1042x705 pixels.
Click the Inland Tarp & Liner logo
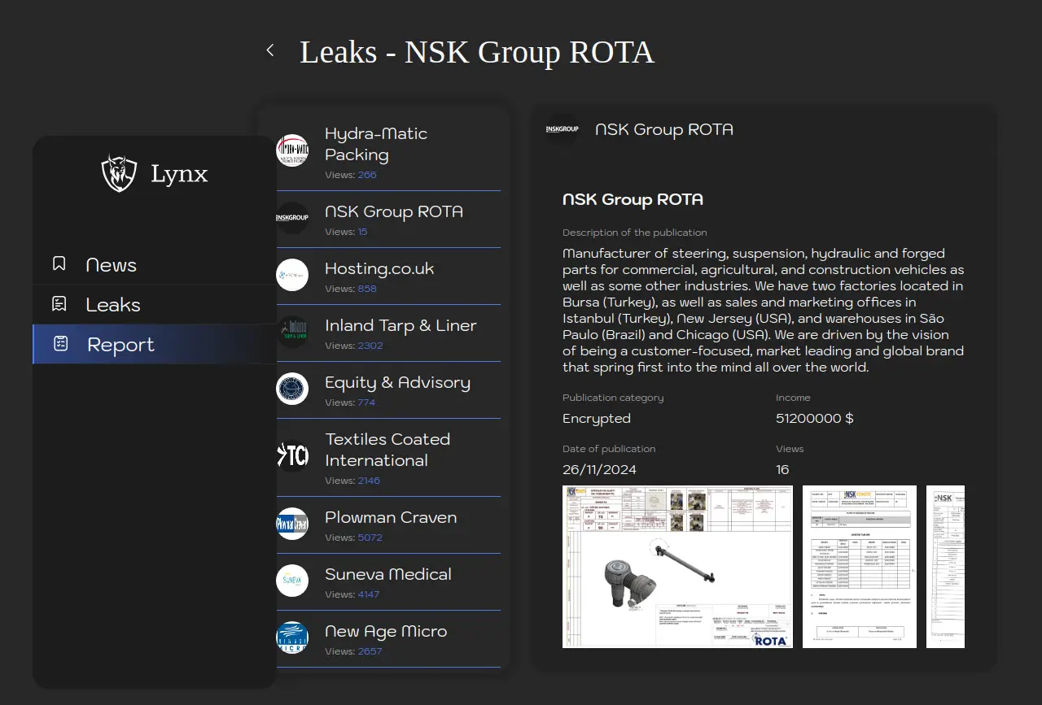[292, 332]
